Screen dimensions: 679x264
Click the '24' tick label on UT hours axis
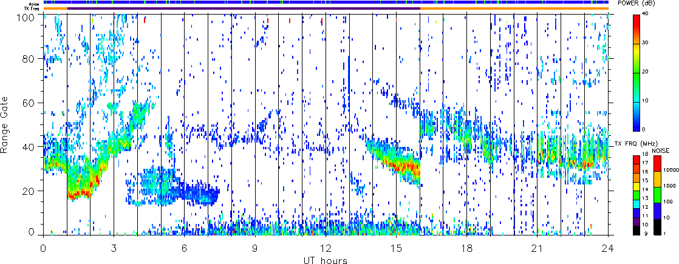click(608, 247)
